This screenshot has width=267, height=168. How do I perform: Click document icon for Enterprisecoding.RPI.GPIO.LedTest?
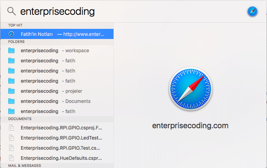click(x=11, y=138)
